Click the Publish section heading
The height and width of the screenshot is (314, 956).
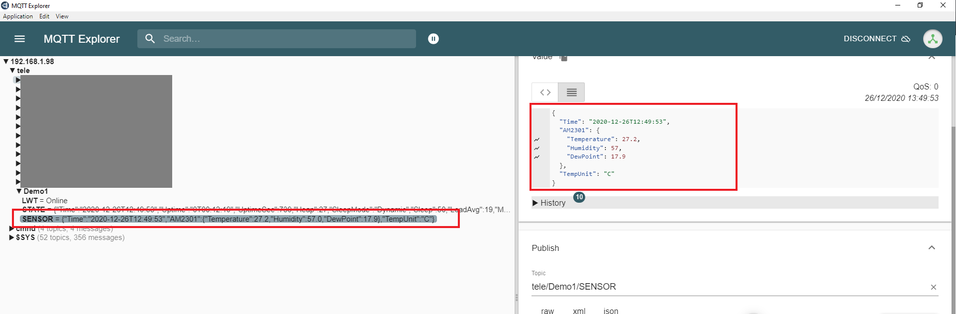[x=545, y=248]
